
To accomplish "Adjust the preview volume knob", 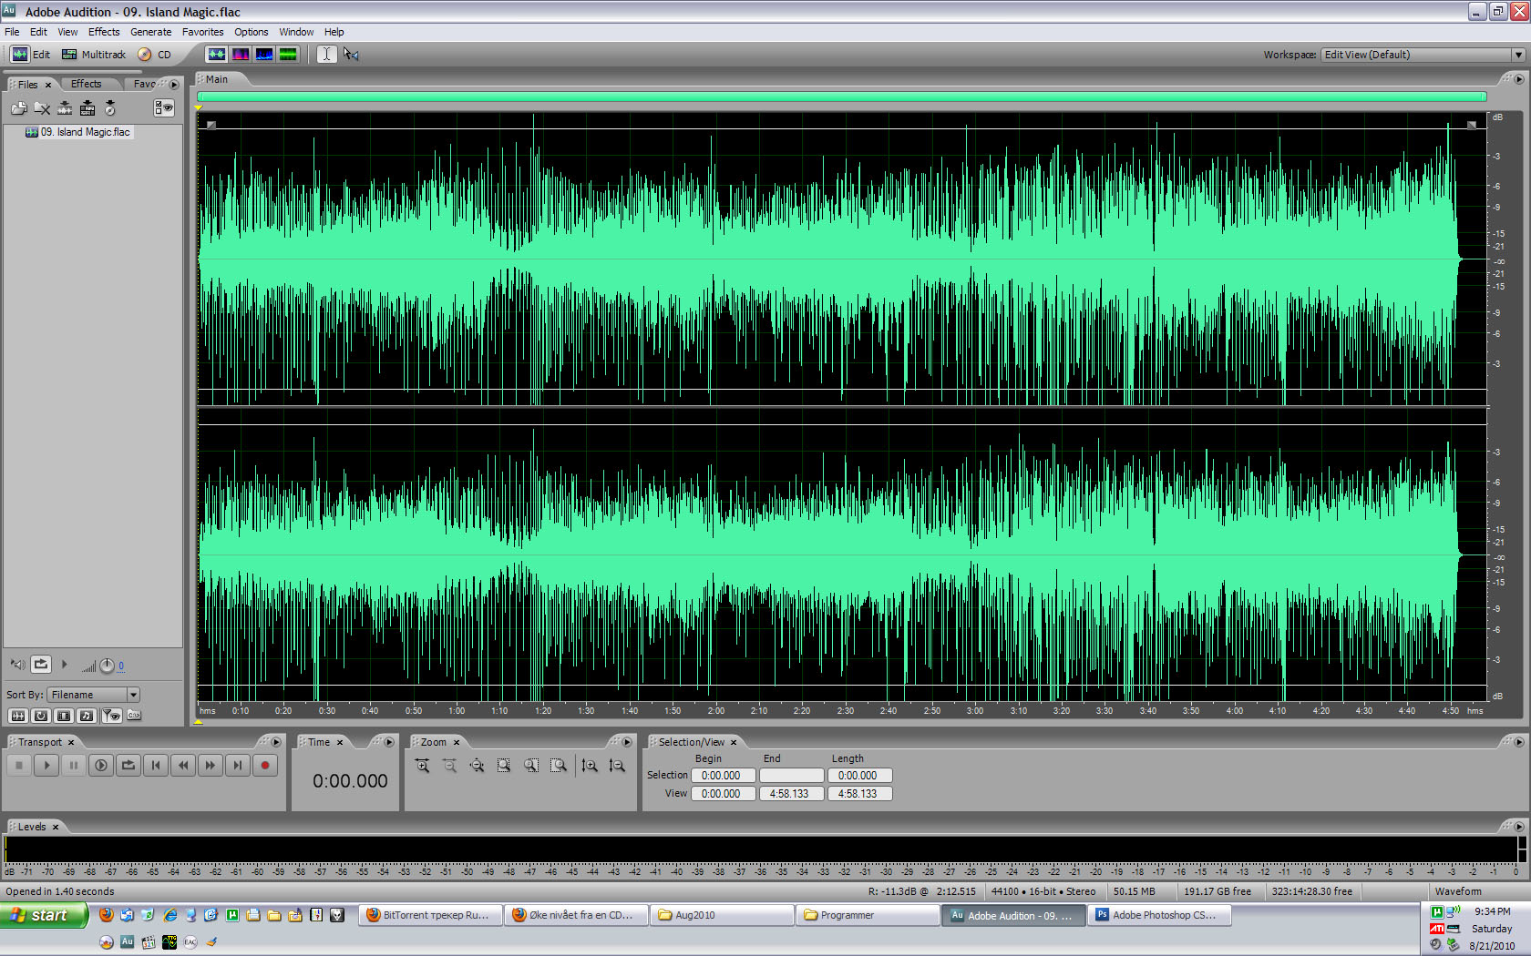I will [107, 666].
